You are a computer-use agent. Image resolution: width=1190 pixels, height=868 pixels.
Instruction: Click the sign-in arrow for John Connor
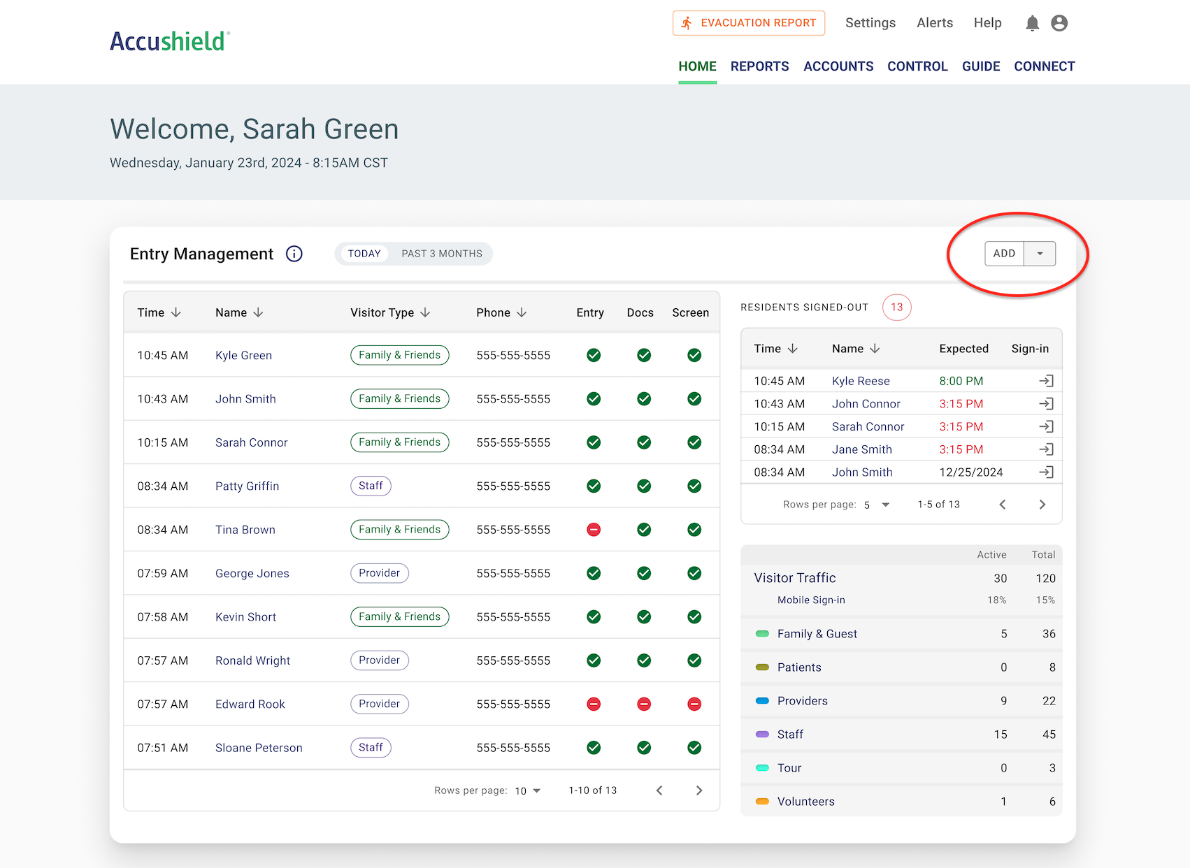(x=1047, y=403)
